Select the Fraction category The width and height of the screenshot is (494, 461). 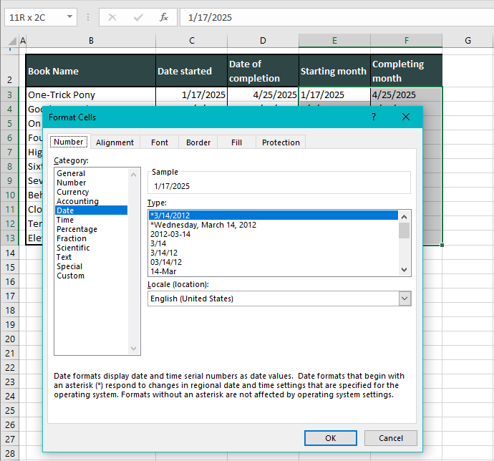[92, 238]
